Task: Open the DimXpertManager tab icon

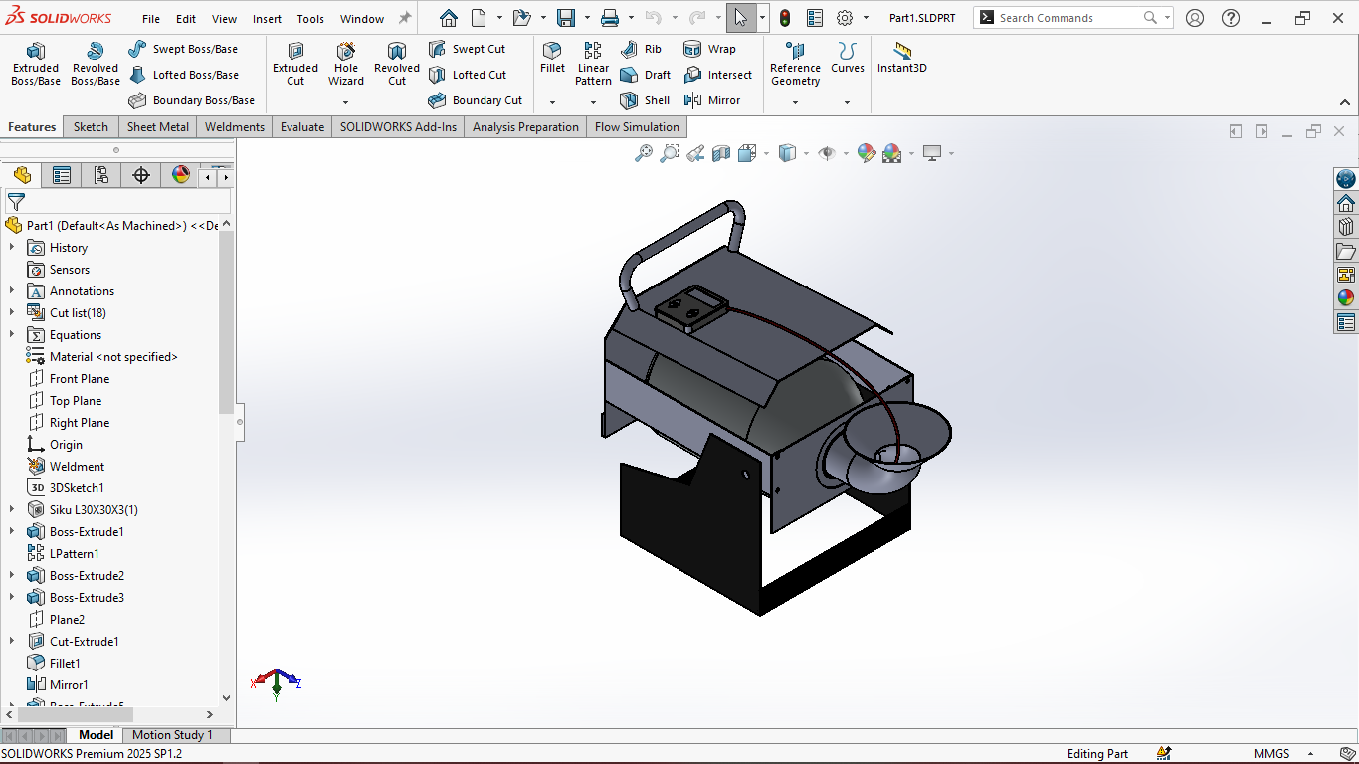Action: pyautogui.click(x=141, y=175)
